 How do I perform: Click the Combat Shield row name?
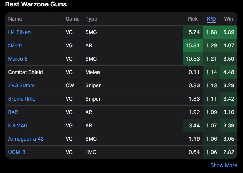[x=26, y=72]
